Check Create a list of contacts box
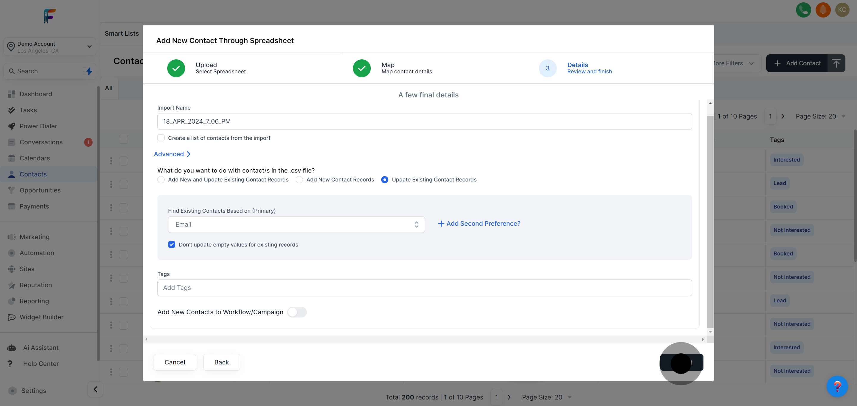This screenshot has width=857, height=406. [161, 138]
